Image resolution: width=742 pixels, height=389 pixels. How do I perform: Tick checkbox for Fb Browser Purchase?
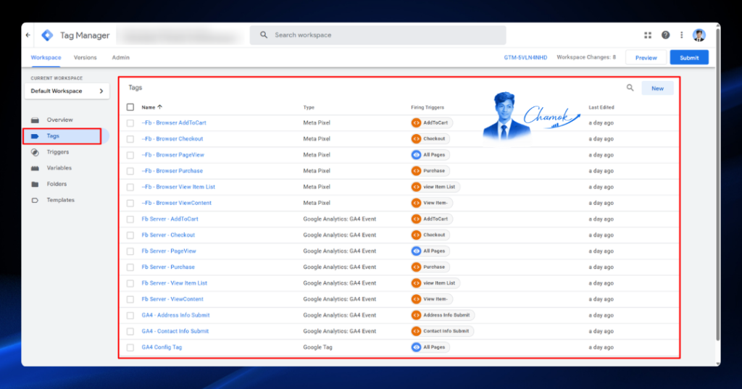(130, 171)
